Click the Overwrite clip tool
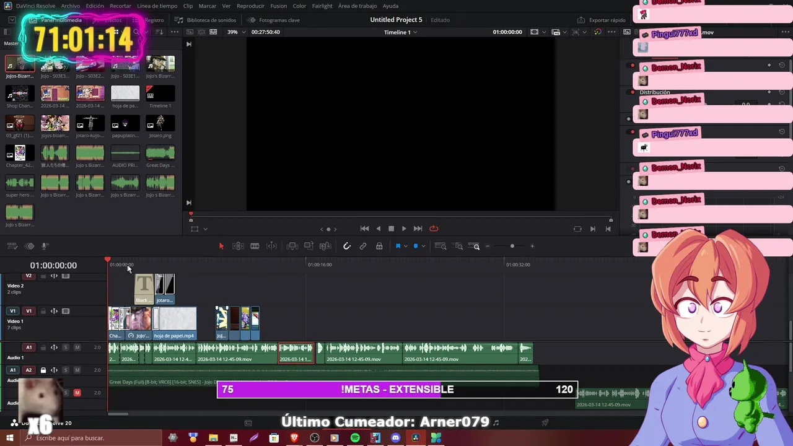 309,246
